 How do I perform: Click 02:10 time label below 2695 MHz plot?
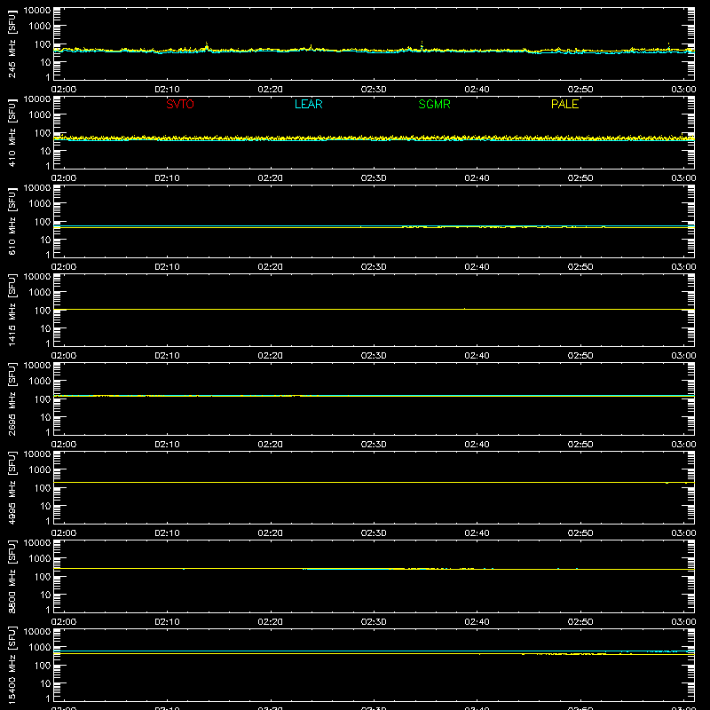[167, 445]
